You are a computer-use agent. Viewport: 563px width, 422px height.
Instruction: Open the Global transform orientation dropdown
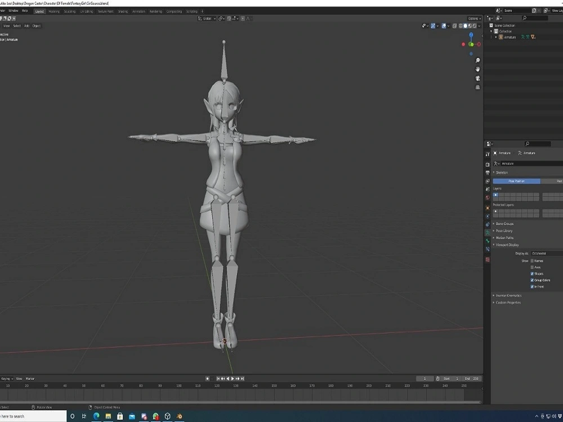click(x=207, y=19)
